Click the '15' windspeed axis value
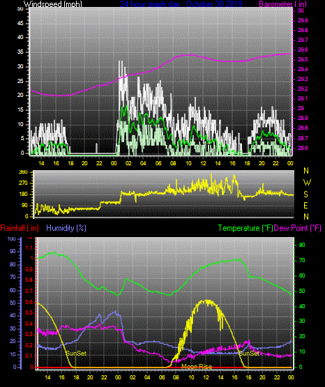Image resolution: width=325 pixels, height=387 pixels. click(x=20, y=110)
